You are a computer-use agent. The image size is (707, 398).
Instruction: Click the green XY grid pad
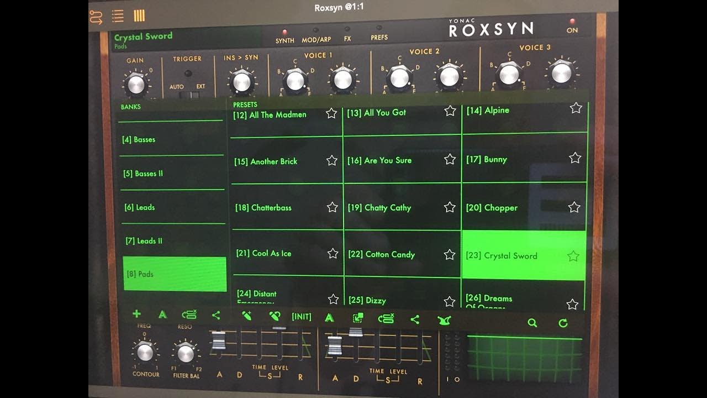coord(525,359)
